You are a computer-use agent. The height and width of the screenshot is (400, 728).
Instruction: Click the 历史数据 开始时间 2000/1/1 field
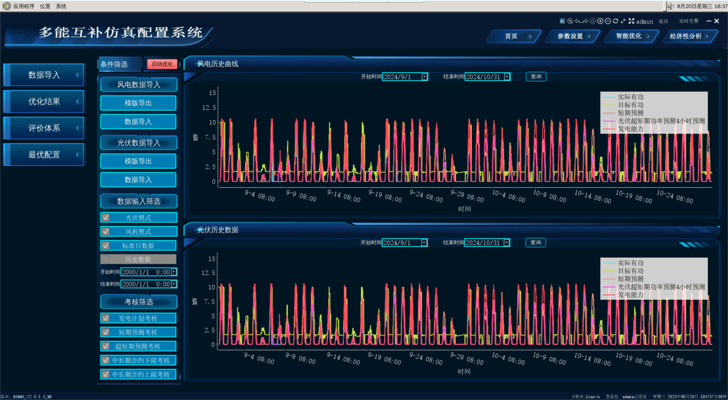pos(145,272)
